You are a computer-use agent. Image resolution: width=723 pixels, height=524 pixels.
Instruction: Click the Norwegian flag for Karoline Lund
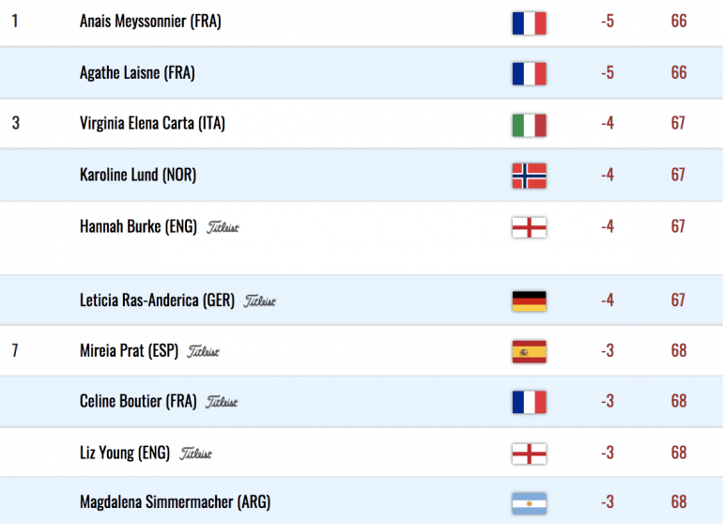(x=529, y=176)
